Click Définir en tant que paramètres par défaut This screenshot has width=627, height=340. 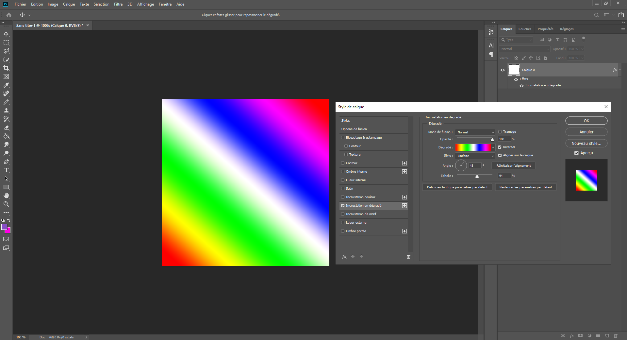coord(457,187)
